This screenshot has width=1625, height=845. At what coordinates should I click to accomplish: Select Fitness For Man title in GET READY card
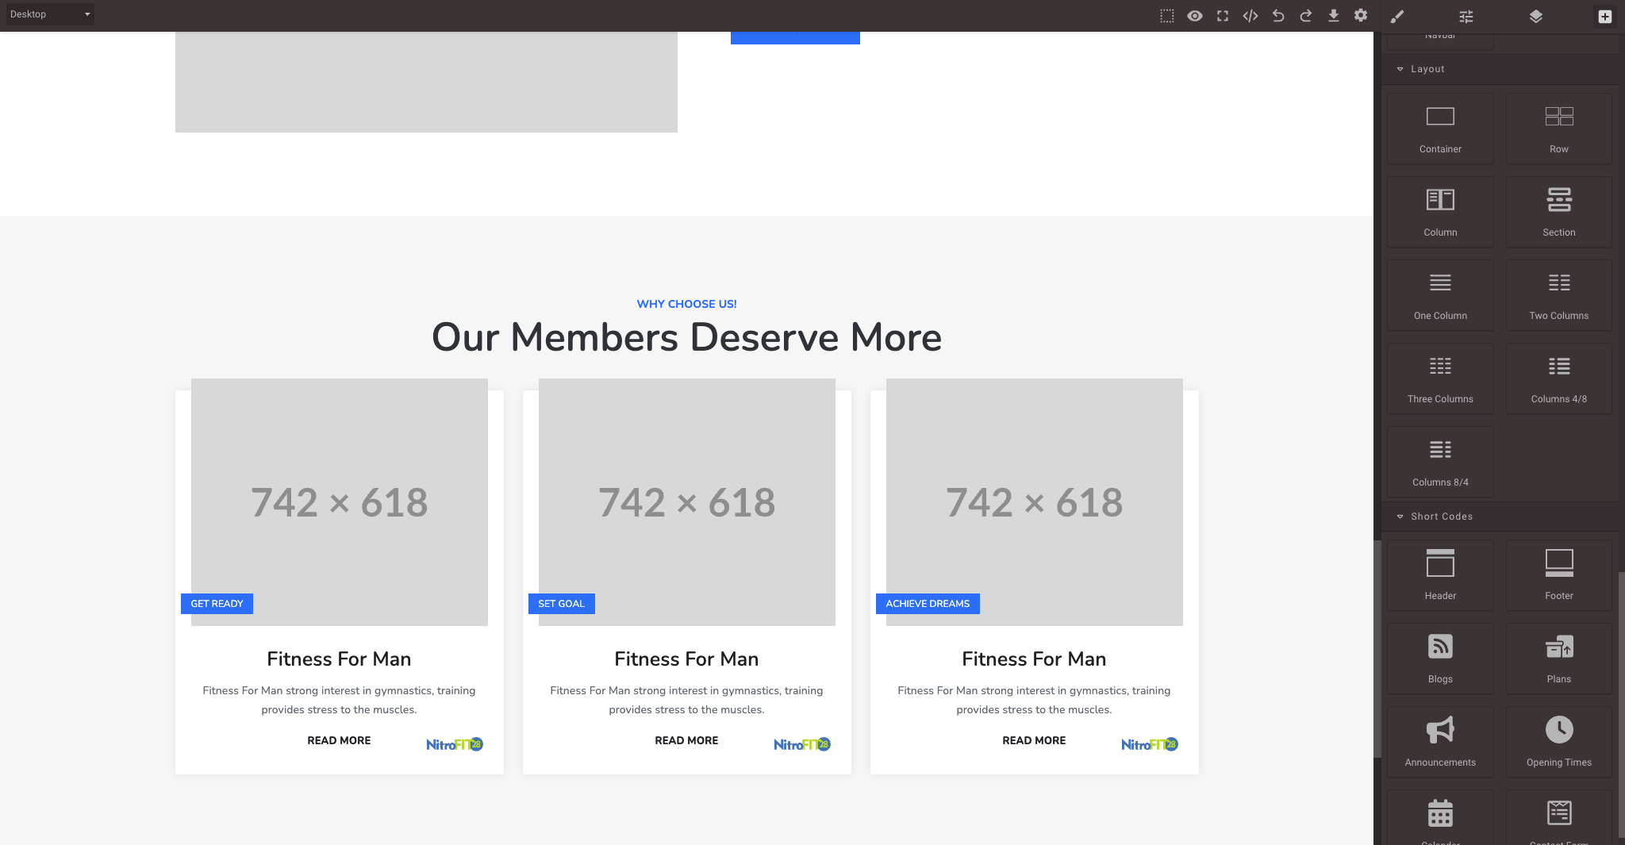click(339, 659)
